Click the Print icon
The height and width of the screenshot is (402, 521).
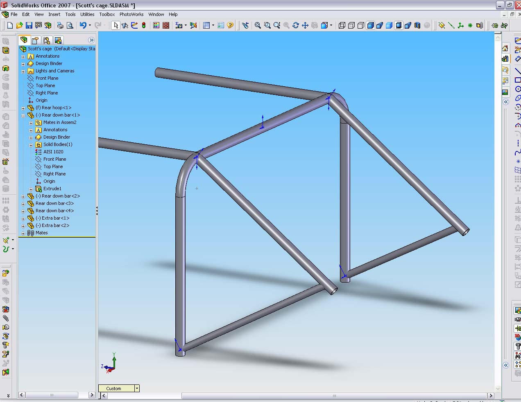click(60, 25)
